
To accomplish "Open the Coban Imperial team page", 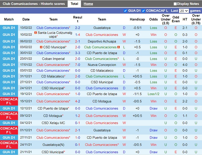I will [53, 59].
